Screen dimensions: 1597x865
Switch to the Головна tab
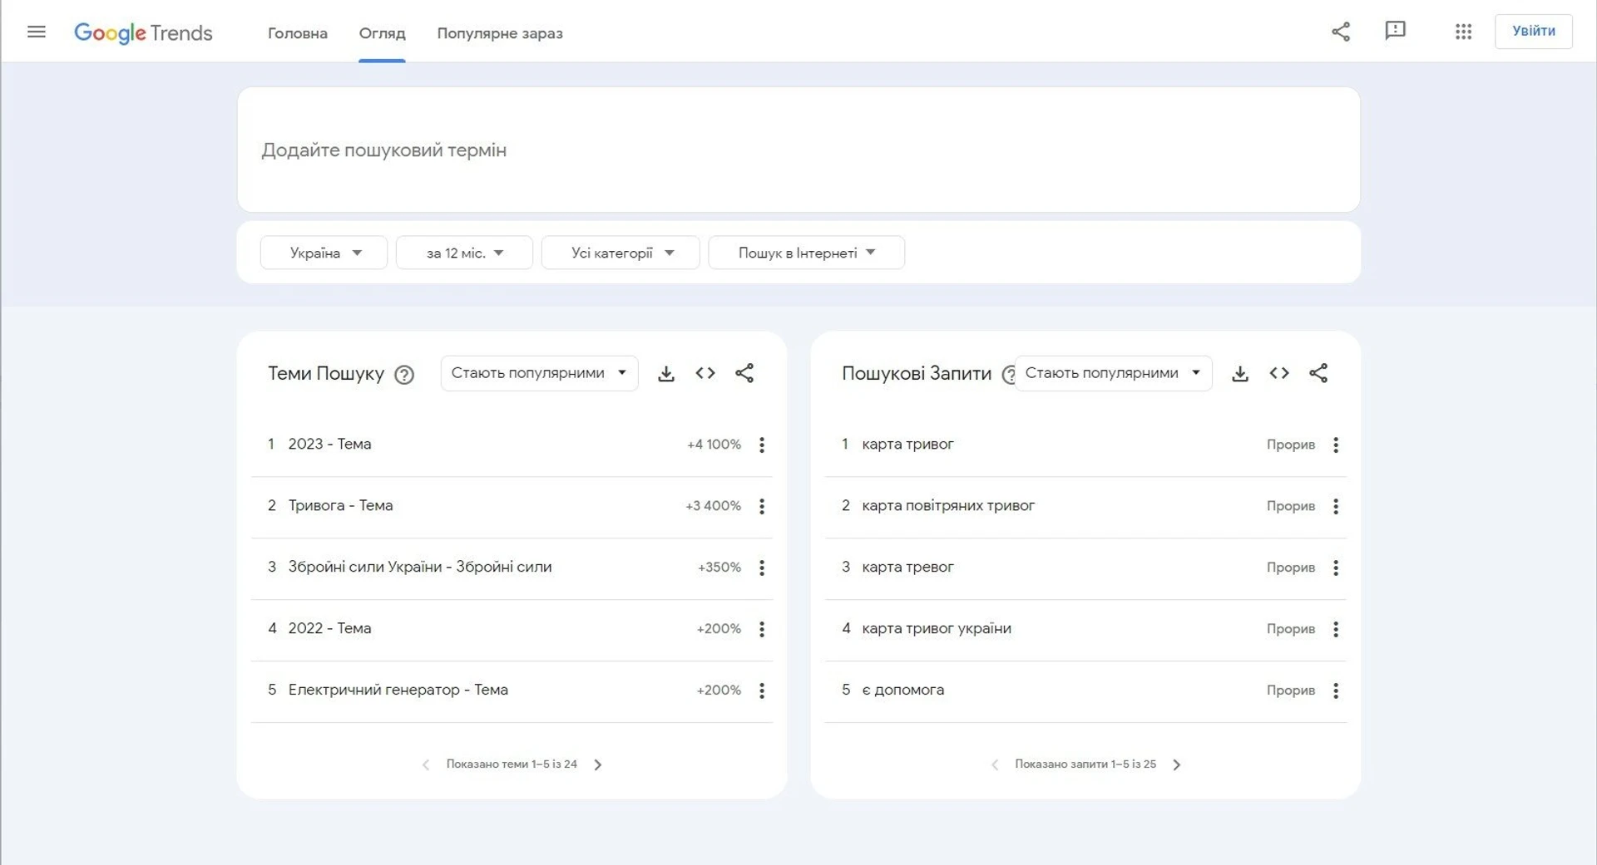coord(298,33)
